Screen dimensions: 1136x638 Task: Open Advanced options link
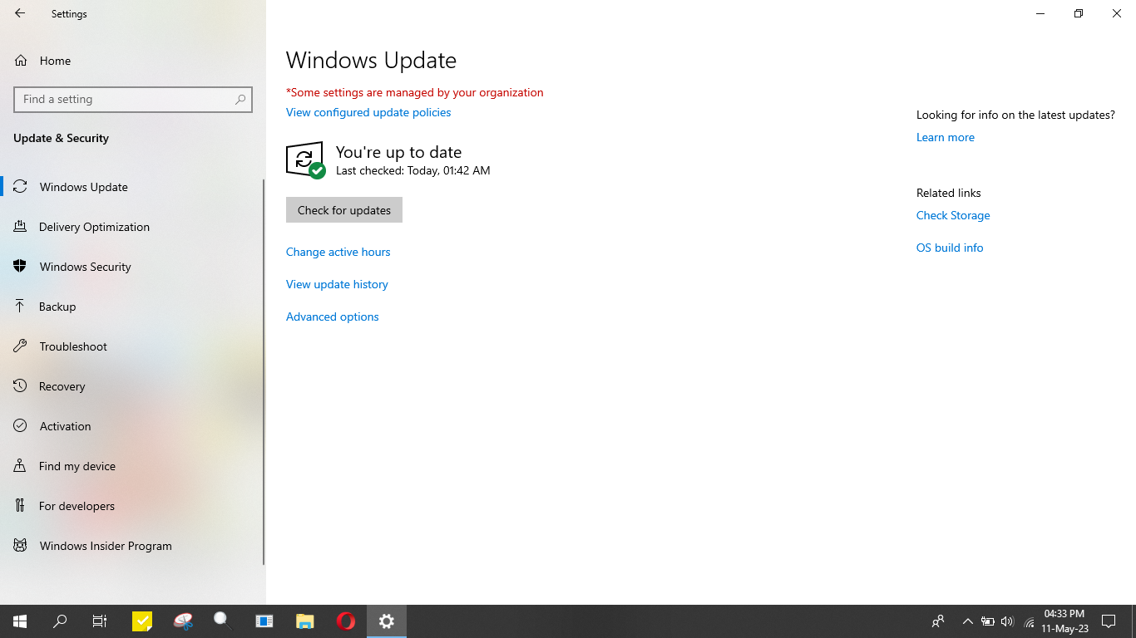tap(333, 317)
